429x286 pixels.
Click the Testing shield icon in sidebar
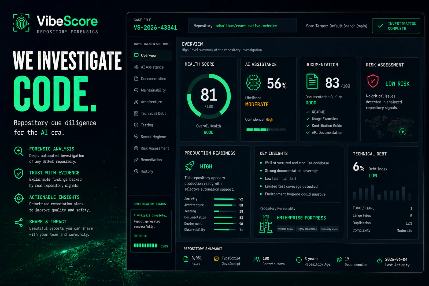[136, 125]
